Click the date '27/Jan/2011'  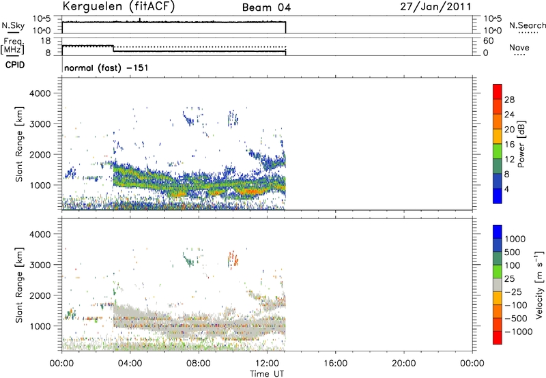pyautogui.click(x=435, y=7)
